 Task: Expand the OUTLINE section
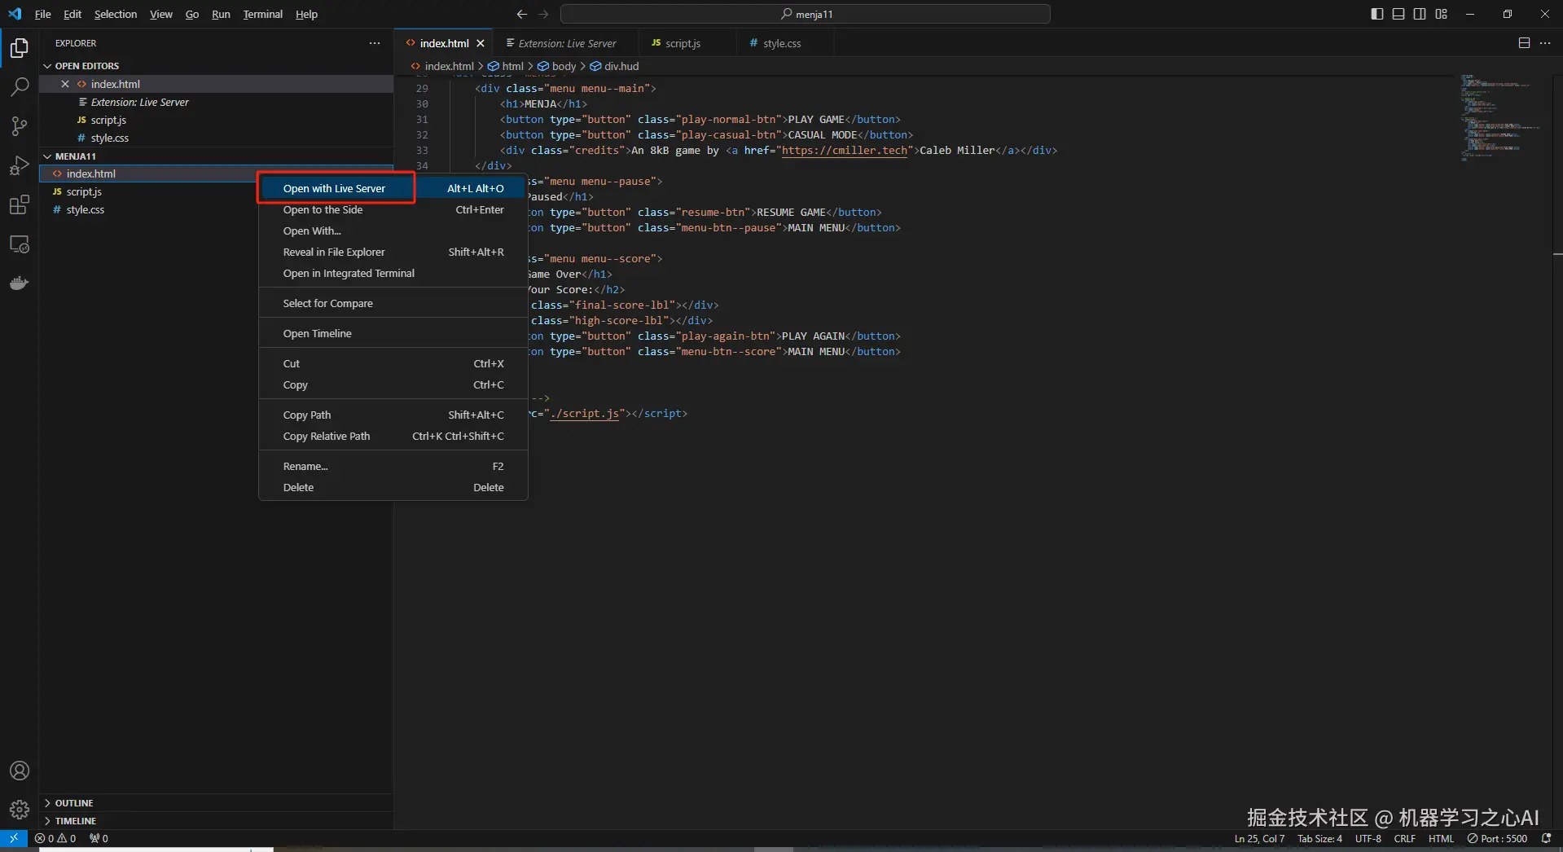tap(73, 803)
